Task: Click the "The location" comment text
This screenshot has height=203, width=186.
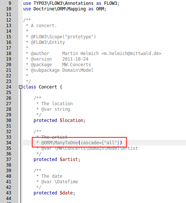Action: tap(57, 104)
